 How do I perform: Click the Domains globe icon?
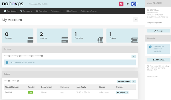pyautogui.click(x=100, y=40)
